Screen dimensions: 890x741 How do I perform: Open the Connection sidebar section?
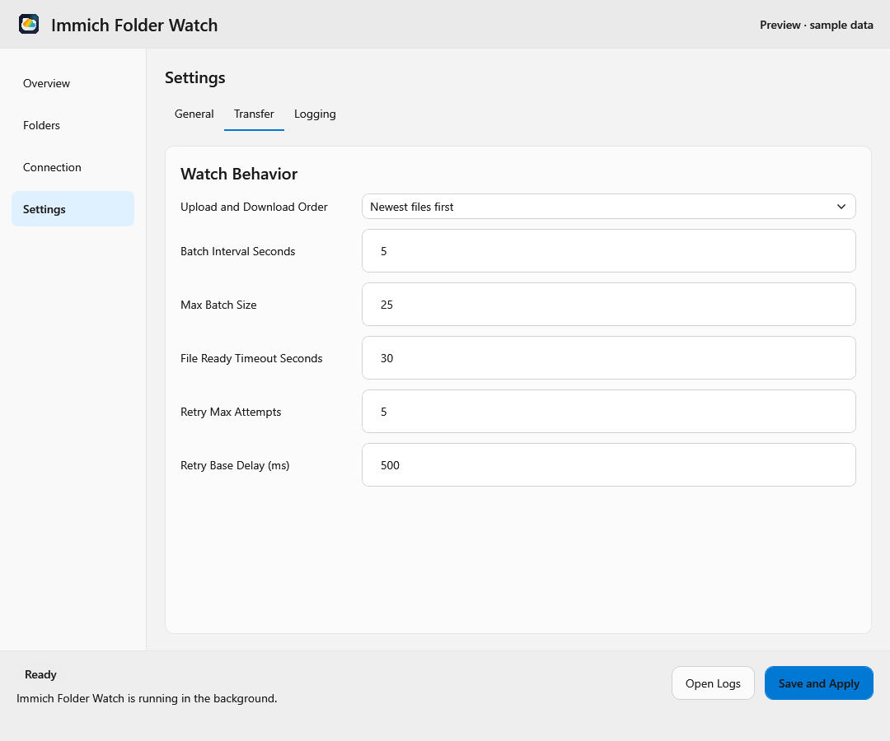(73, 167)
